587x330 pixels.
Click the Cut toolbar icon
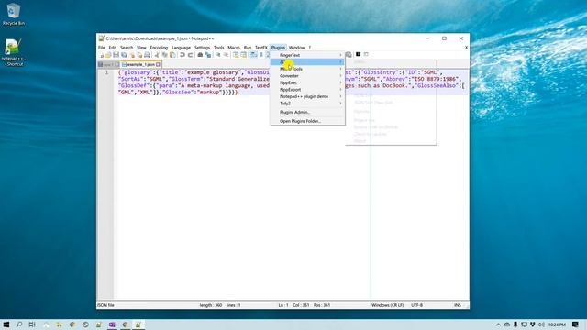click(x=157, y=55)
